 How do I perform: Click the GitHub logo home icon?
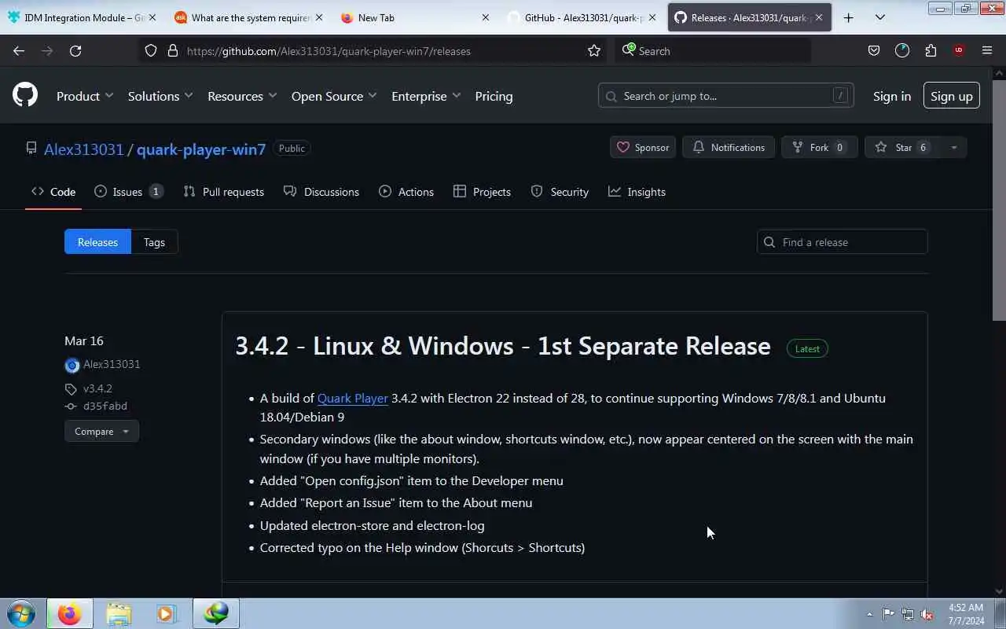tap(25, 96)
